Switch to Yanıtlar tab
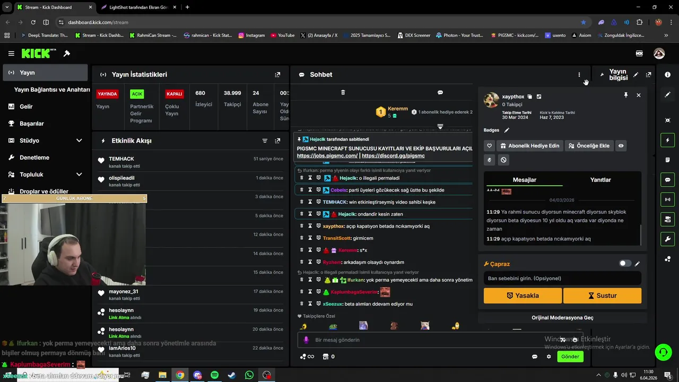Screen dimensions: 679x382 pyautogui.click(x=600, y=180)
